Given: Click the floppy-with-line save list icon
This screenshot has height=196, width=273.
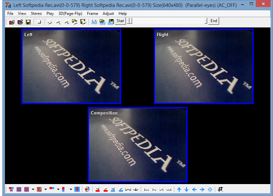Looking at the screenshot, I should [x=83, y=22].
